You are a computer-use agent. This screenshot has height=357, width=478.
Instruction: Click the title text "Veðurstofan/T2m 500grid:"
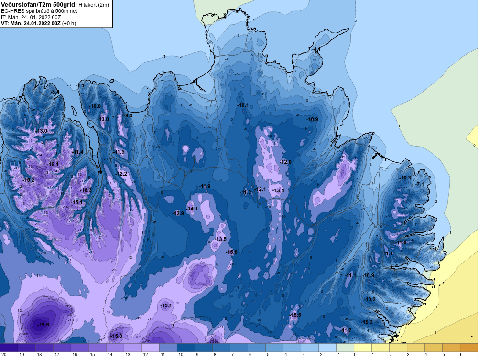(x=39, y=5)
